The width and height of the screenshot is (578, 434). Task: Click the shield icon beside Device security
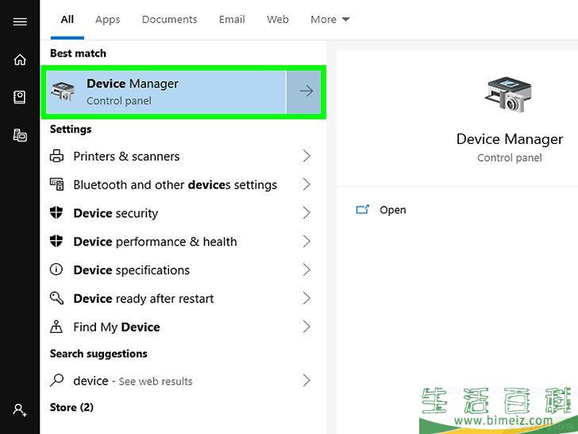(56, 212)
